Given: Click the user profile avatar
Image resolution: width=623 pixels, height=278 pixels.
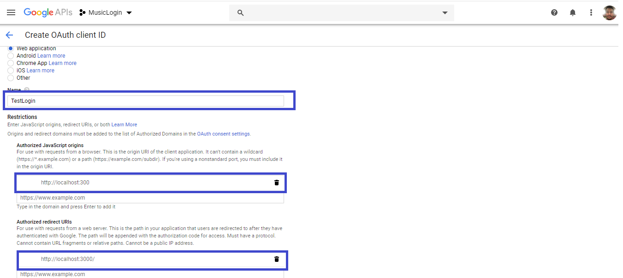Looking at the screenshot, I should (x=610, y=12).
